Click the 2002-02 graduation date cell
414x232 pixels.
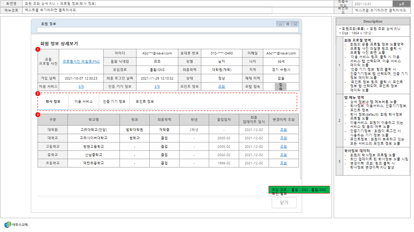coord(224,155)
